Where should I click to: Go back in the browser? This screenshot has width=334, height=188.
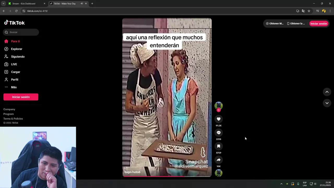pyautogui.click(x=4, y=11)
